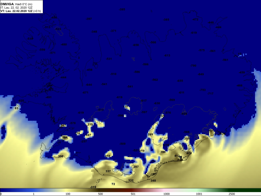Click the '206' map value
This screenshot has width=261, height=196.
(187, 139)
